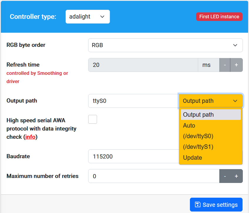Click Save settings button
The image size is (249, 213).
[x=216, y=205]
